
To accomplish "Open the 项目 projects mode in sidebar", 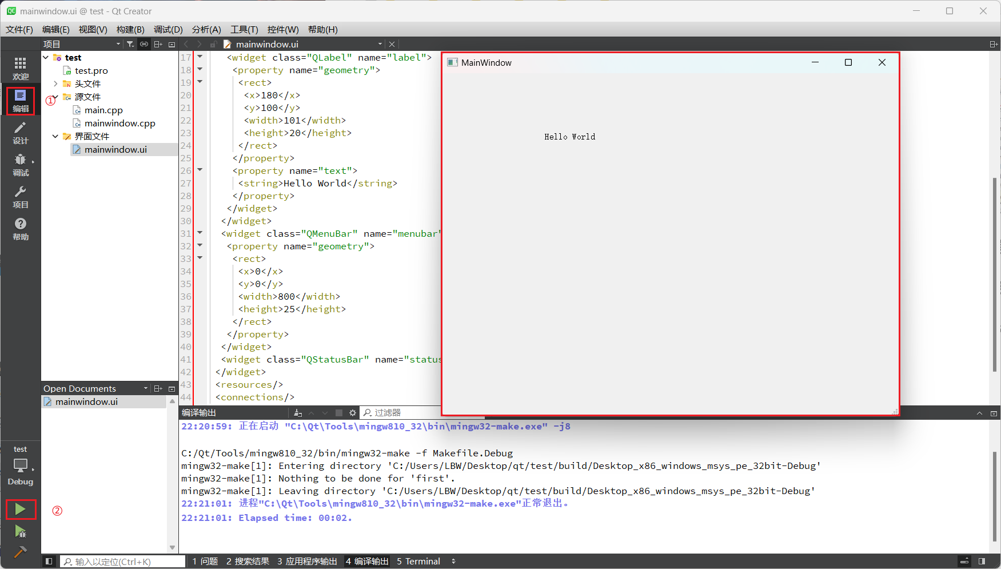I will click(21, 197).
